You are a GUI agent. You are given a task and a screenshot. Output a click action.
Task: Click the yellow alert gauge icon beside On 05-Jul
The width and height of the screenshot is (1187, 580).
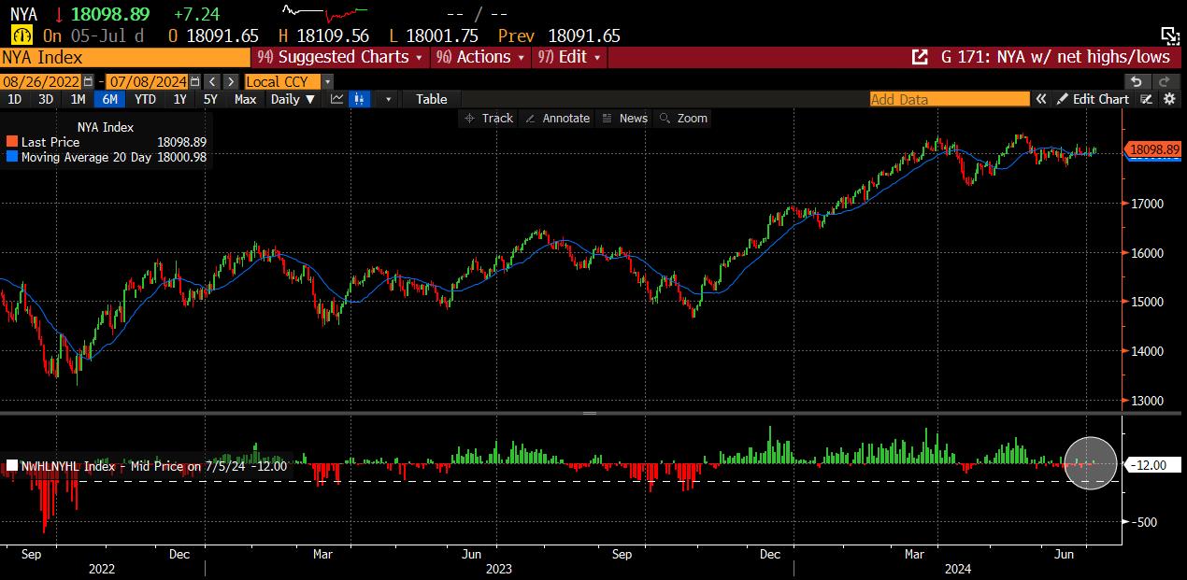tap(22, 35)
